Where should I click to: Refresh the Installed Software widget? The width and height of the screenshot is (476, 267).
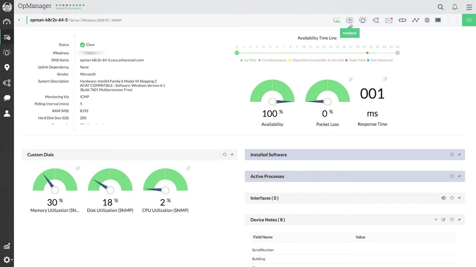pyautogui.click(x=452, y=155)
